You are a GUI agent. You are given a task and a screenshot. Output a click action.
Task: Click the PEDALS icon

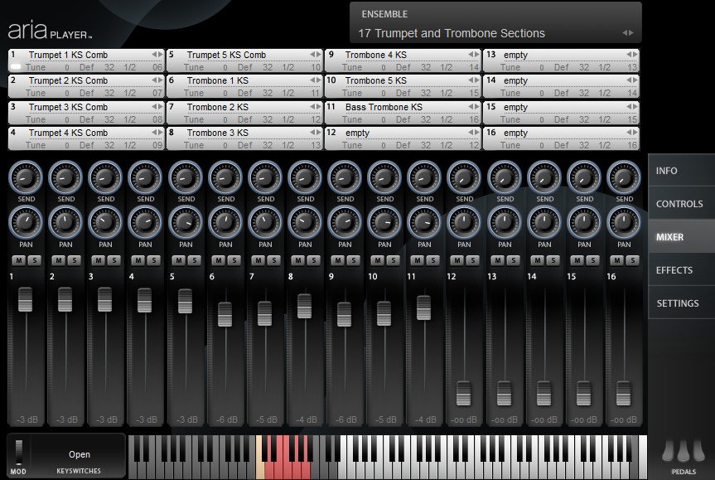(x=684, y=452)
